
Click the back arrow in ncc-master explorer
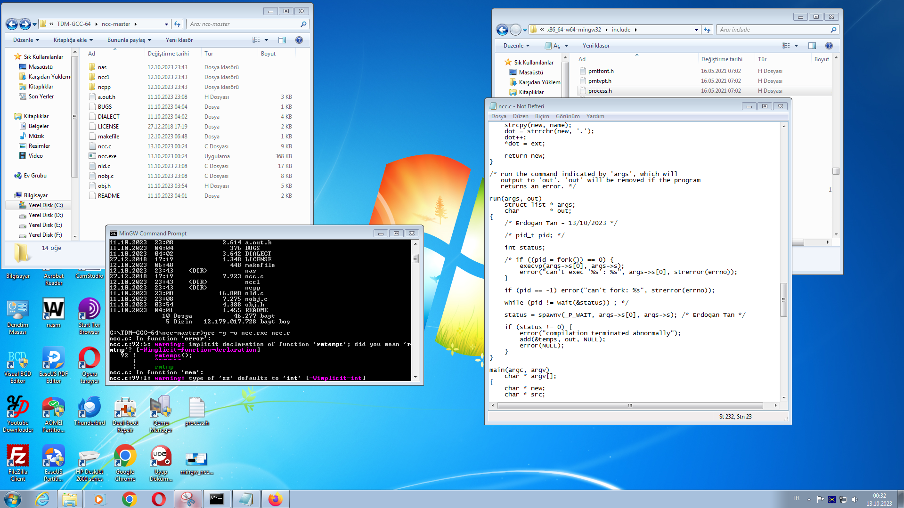tap(12, 24)
